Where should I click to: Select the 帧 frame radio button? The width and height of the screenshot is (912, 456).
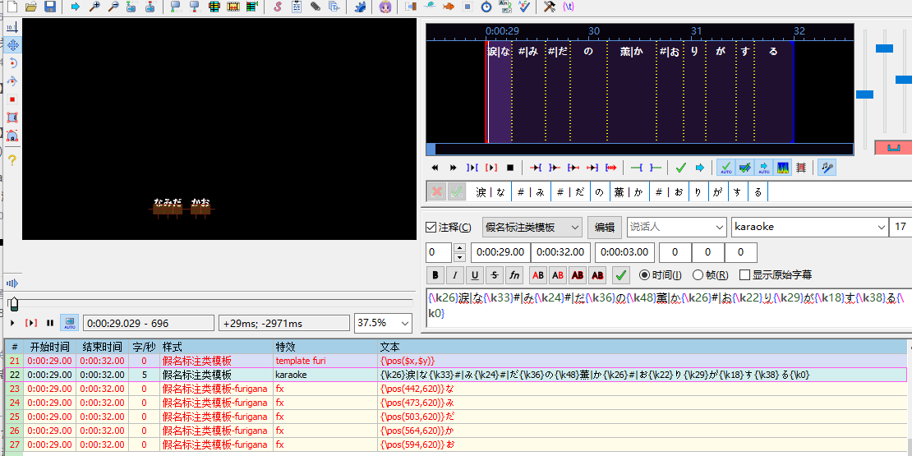[x=698, y=275]
